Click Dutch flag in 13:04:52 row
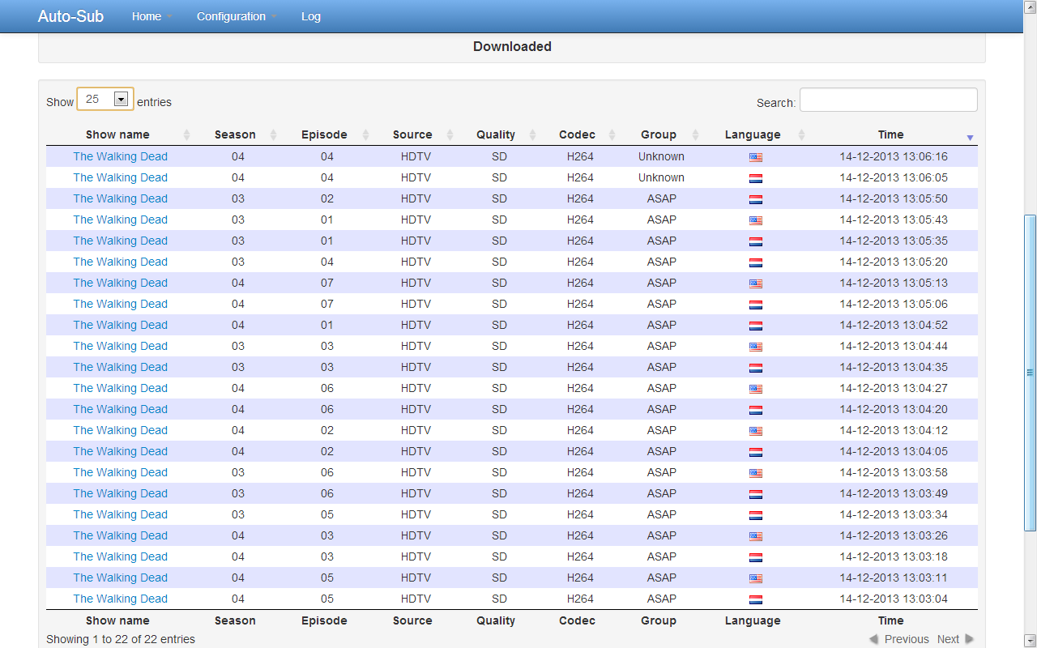 point(756,326)
